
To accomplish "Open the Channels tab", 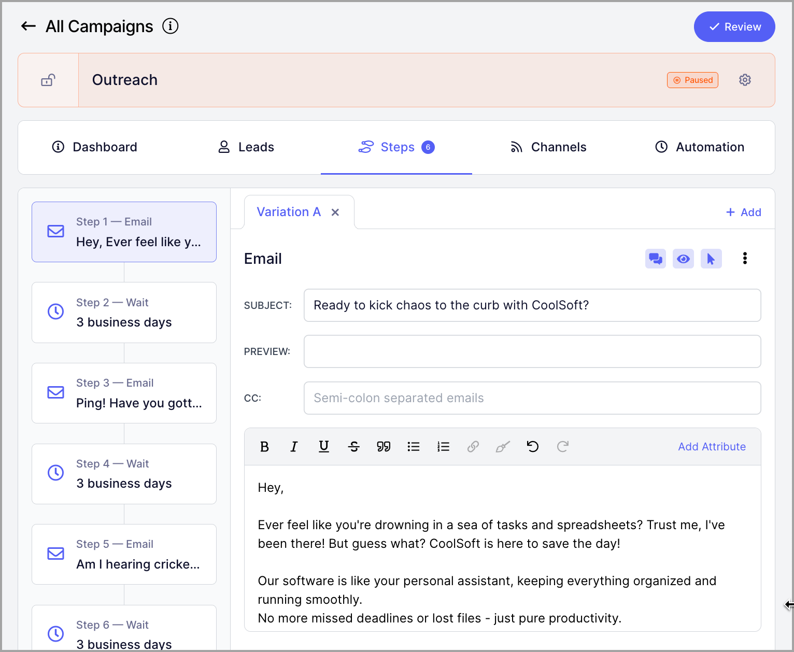I will point(548,147).
